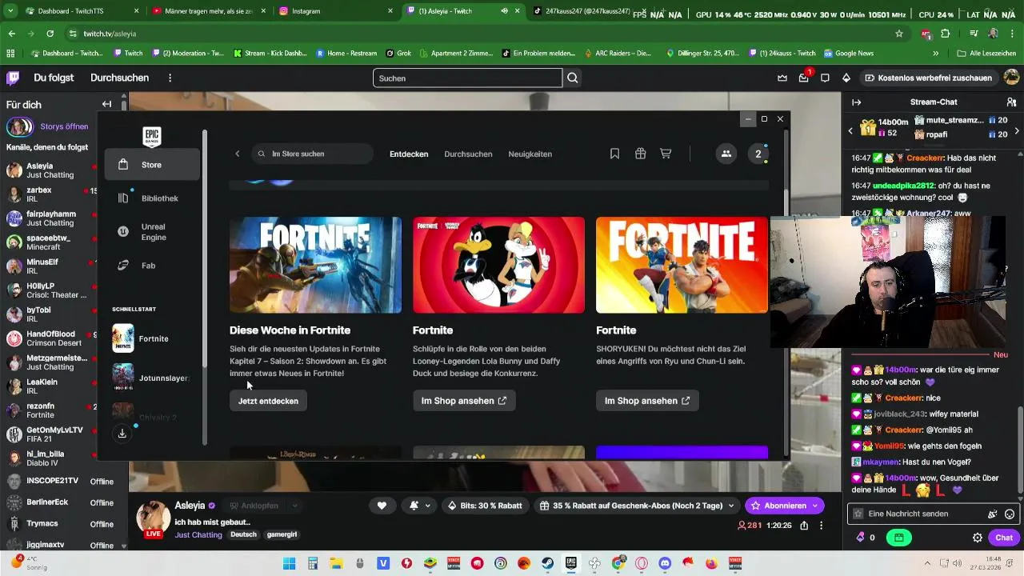Click the Bits 30 % Rabatt button
This screenshot has width=1024, height=576.
pos(486,506)
